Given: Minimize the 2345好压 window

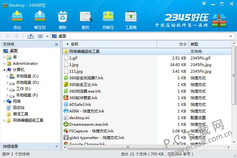Looking at the screenshot, I should (213, 4).
